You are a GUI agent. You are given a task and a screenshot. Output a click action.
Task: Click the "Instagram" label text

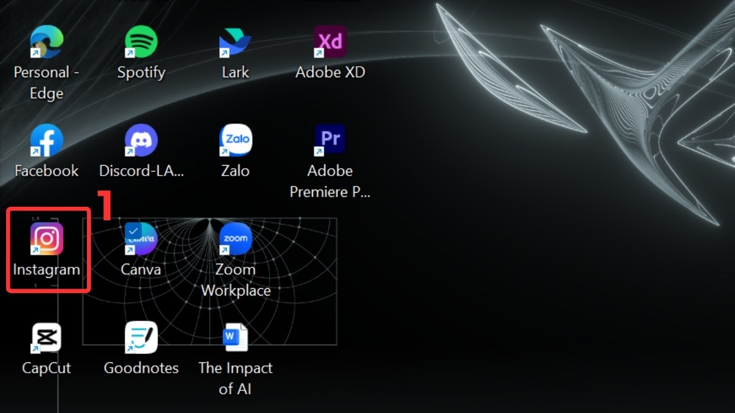(x=47, y=270)
